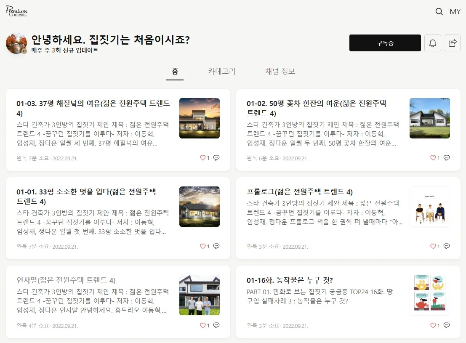The image size is (466, 343).
Task: Open the search magnifier icon
Action: [x=439, y=12]
